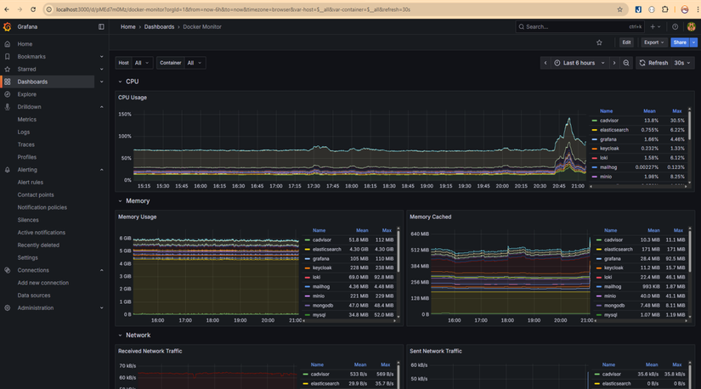Open Alert rules in sidebar
This screenshot has width=701, height=389.
click(x=31, y=182)
